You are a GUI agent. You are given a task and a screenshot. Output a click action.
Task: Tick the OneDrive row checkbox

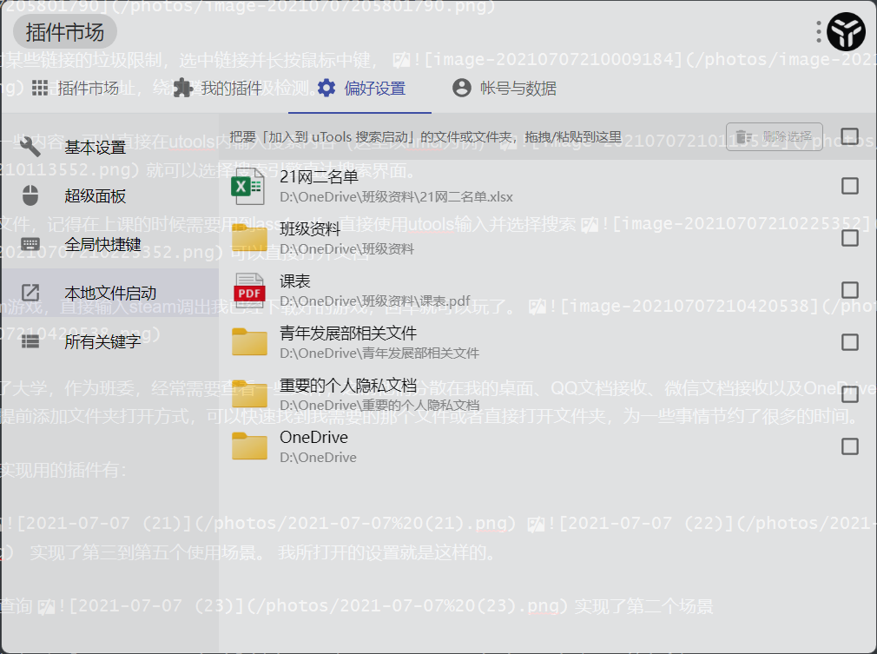pyautogui.click(x=850, y=446)
